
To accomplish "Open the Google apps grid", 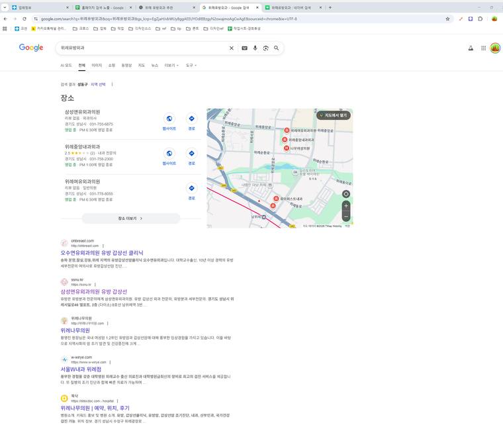I will (x=483, y=48).
